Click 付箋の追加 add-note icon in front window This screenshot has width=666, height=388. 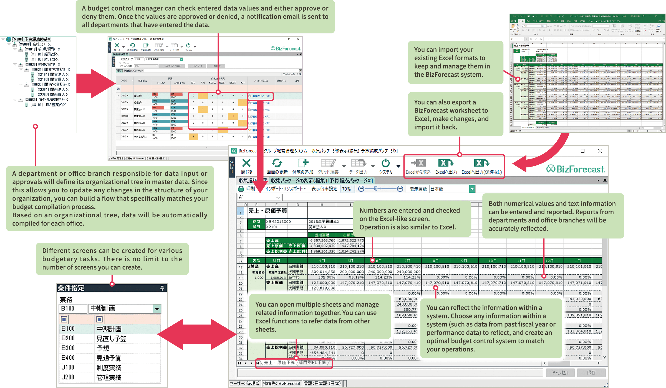click(x=303, y=163)
